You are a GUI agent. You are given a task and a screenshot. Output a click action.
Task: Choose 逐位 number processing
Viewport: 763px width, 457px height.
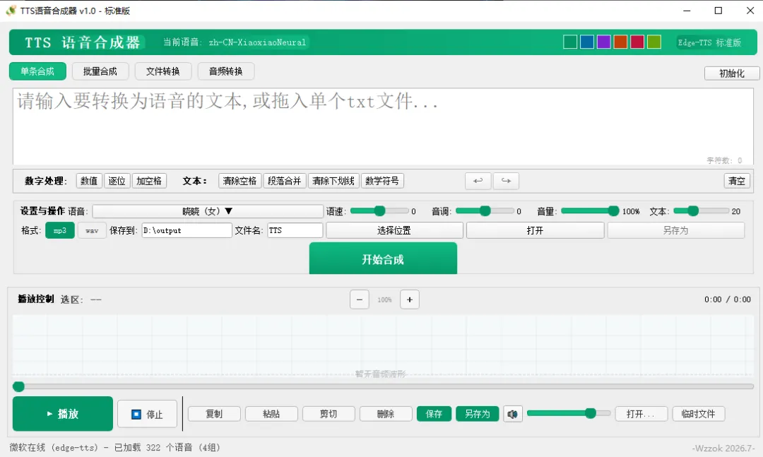click(x=117, y=181)
